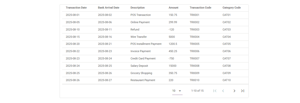Go to the next table page

tap(234, 91)
